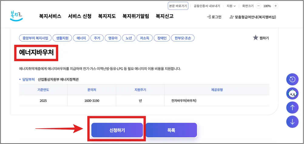
Task: Click 산업통상자원부 에너지정책관 text
Action: tap(58, 80)
